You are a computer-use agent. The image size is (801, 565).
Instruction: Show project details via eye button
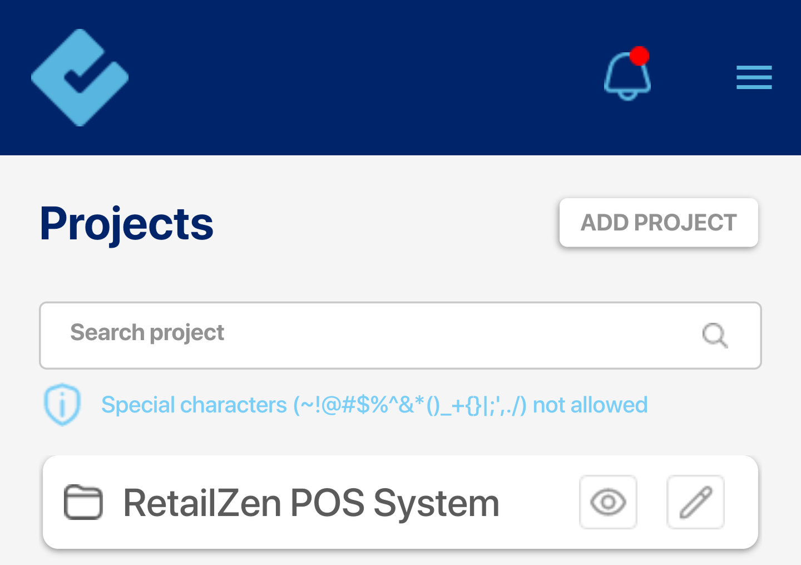[608, 502]
